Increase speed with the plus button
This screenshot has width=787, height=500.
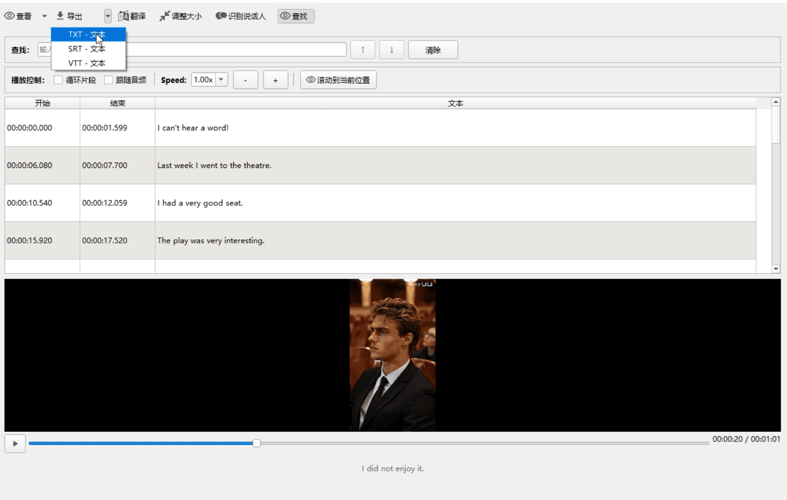point(276,80)
